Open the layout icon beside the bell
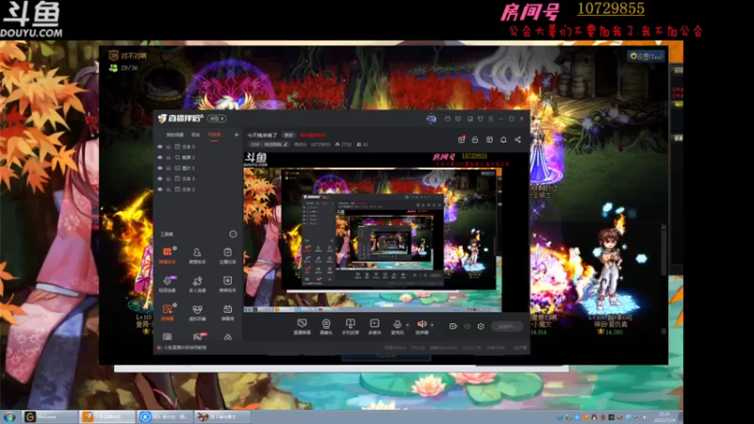This screenshot has width=754, height=424. [489, 139]
